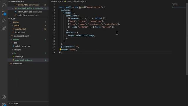The image size is (188, 106).
Task: Open the Accounts menu icon
Action: pos(4,97)
